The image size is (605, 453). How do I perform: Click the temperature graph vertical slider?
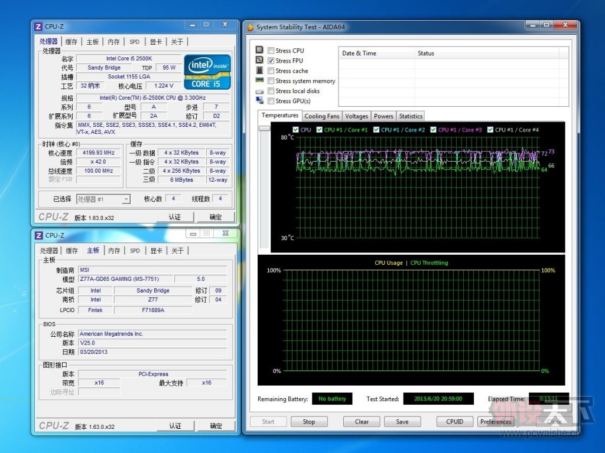(x=264, y=128)
